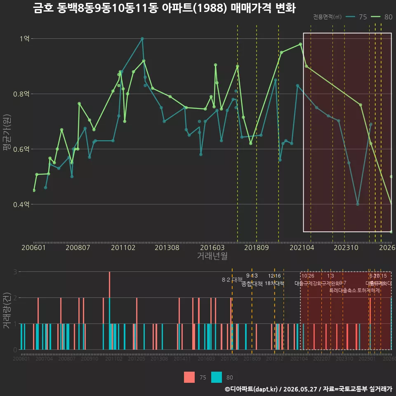Click '202207' label on the volume chart axis

[322, 358]
